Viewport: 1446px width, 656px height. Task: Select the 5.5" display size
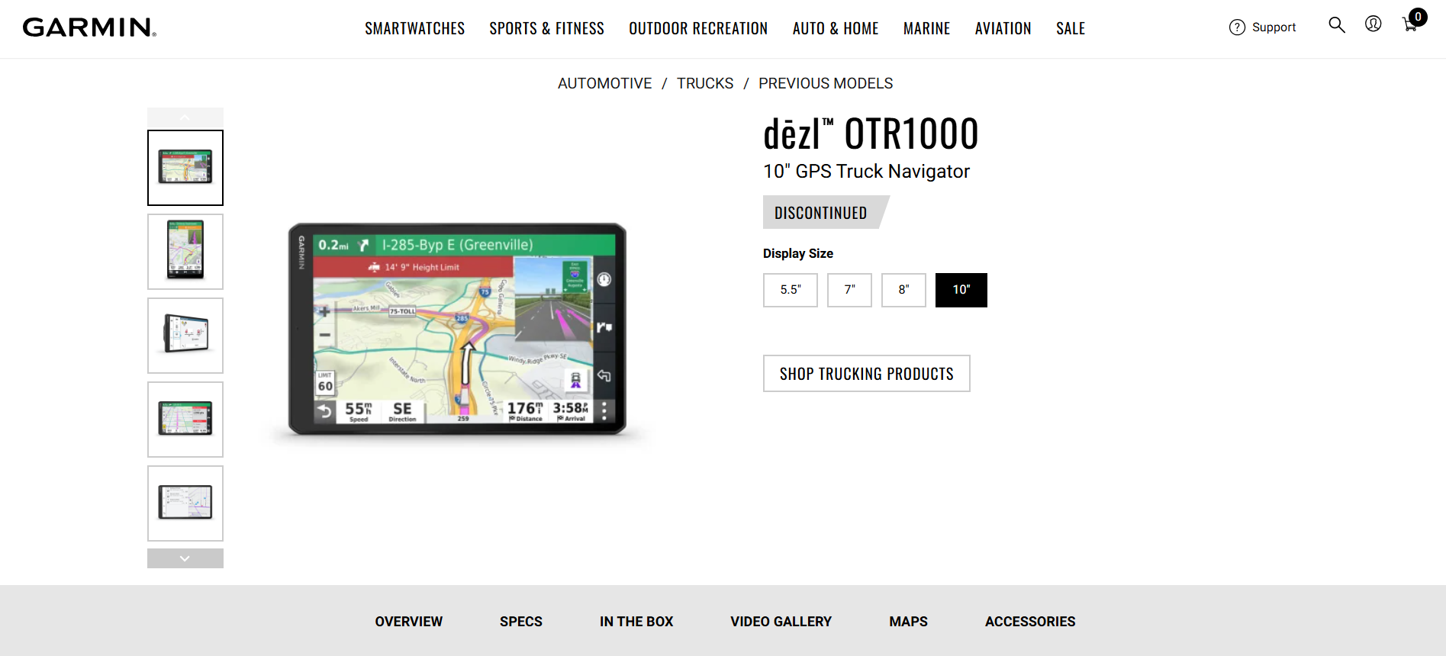791,290
